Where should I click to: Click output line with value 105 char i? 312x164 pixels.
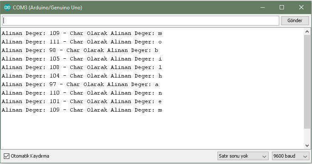[x=82, y=59]
